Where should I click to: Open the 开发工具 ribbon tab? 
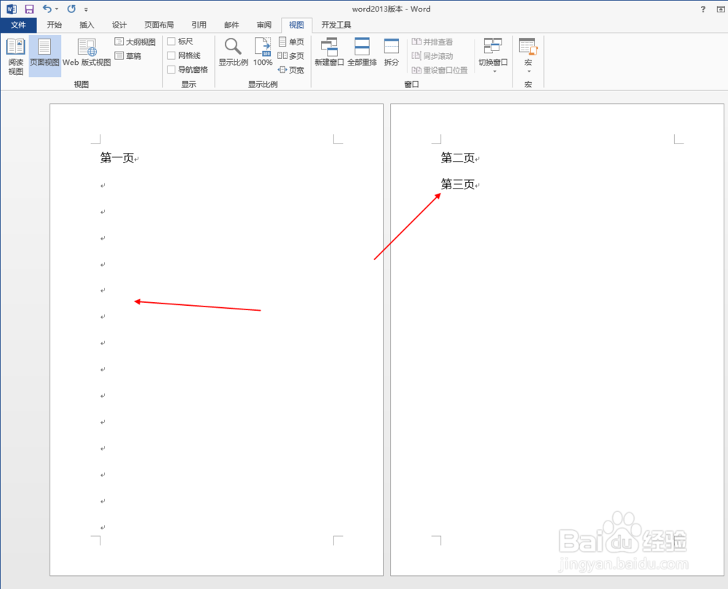[335, 24]
